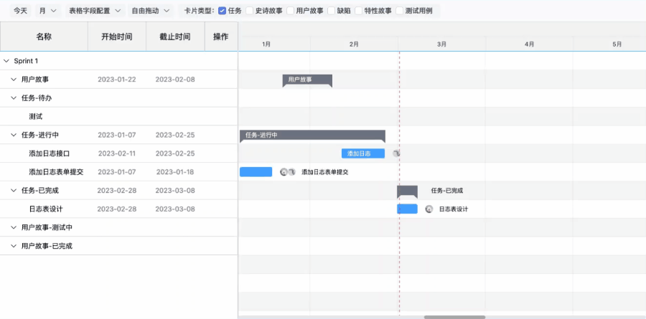Click the gray 任务-已完成 summary bar
This screenshot has height=319, width=646.
pos(407,191)
